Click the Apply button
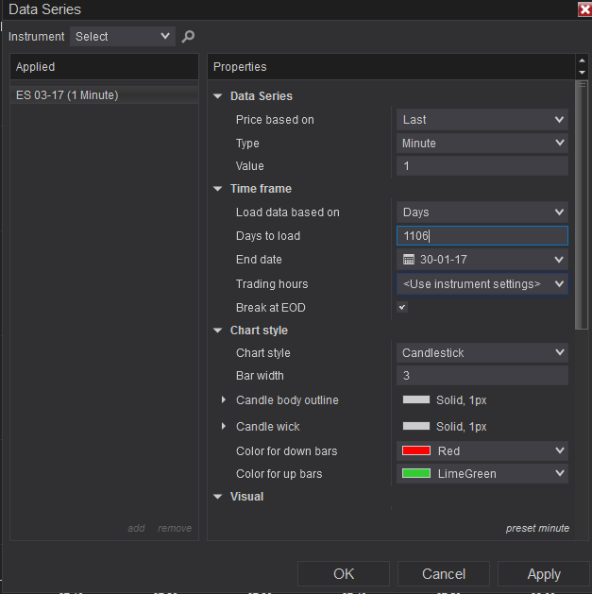Screen dimensions: 592x594 544,574
